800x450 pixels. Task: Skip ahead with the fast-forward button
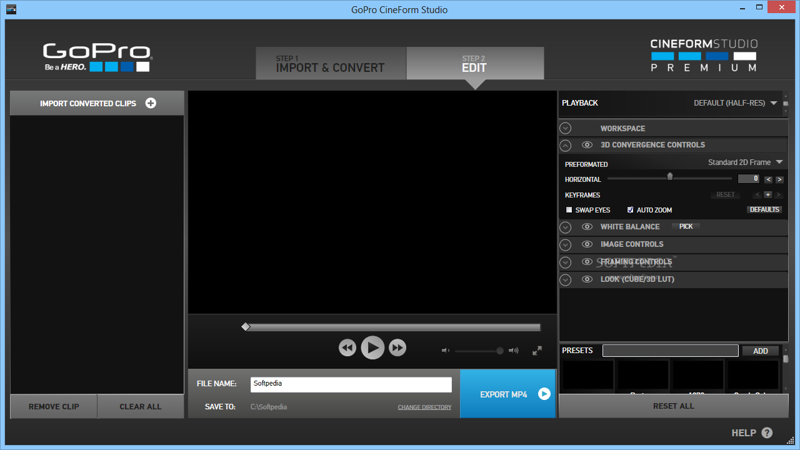pos(397,347)
